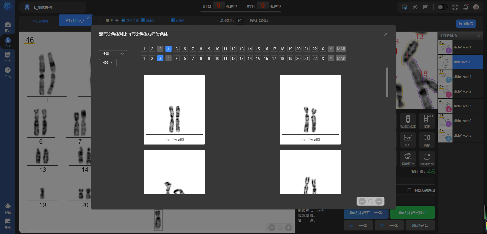This screenshot has height=234, width=487.
Task: Expand the sort-by-score (按打分排序) dropdown
Action: click(460, 36)
